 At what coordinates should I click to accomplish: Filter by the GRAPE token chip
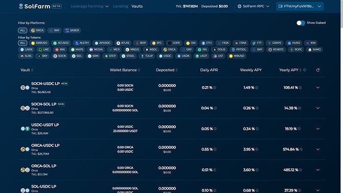pyautogui.click(x=274, y=43)
